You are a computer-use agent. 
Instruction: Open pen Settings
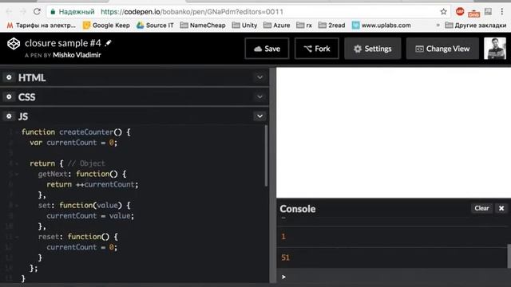click(373, 49)
